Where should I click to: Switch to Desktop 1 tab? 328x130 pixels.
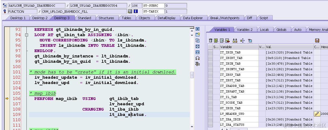click(18, 18)
